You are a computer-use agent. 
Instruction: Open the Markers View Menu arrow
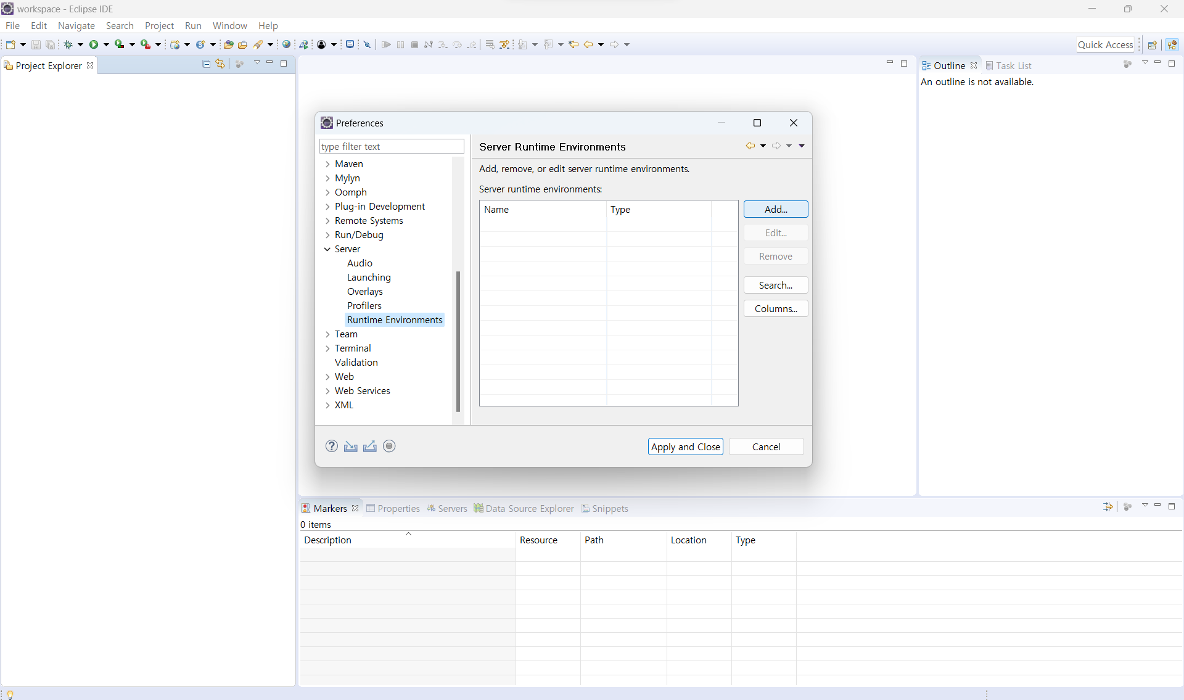click(1145, 505)
